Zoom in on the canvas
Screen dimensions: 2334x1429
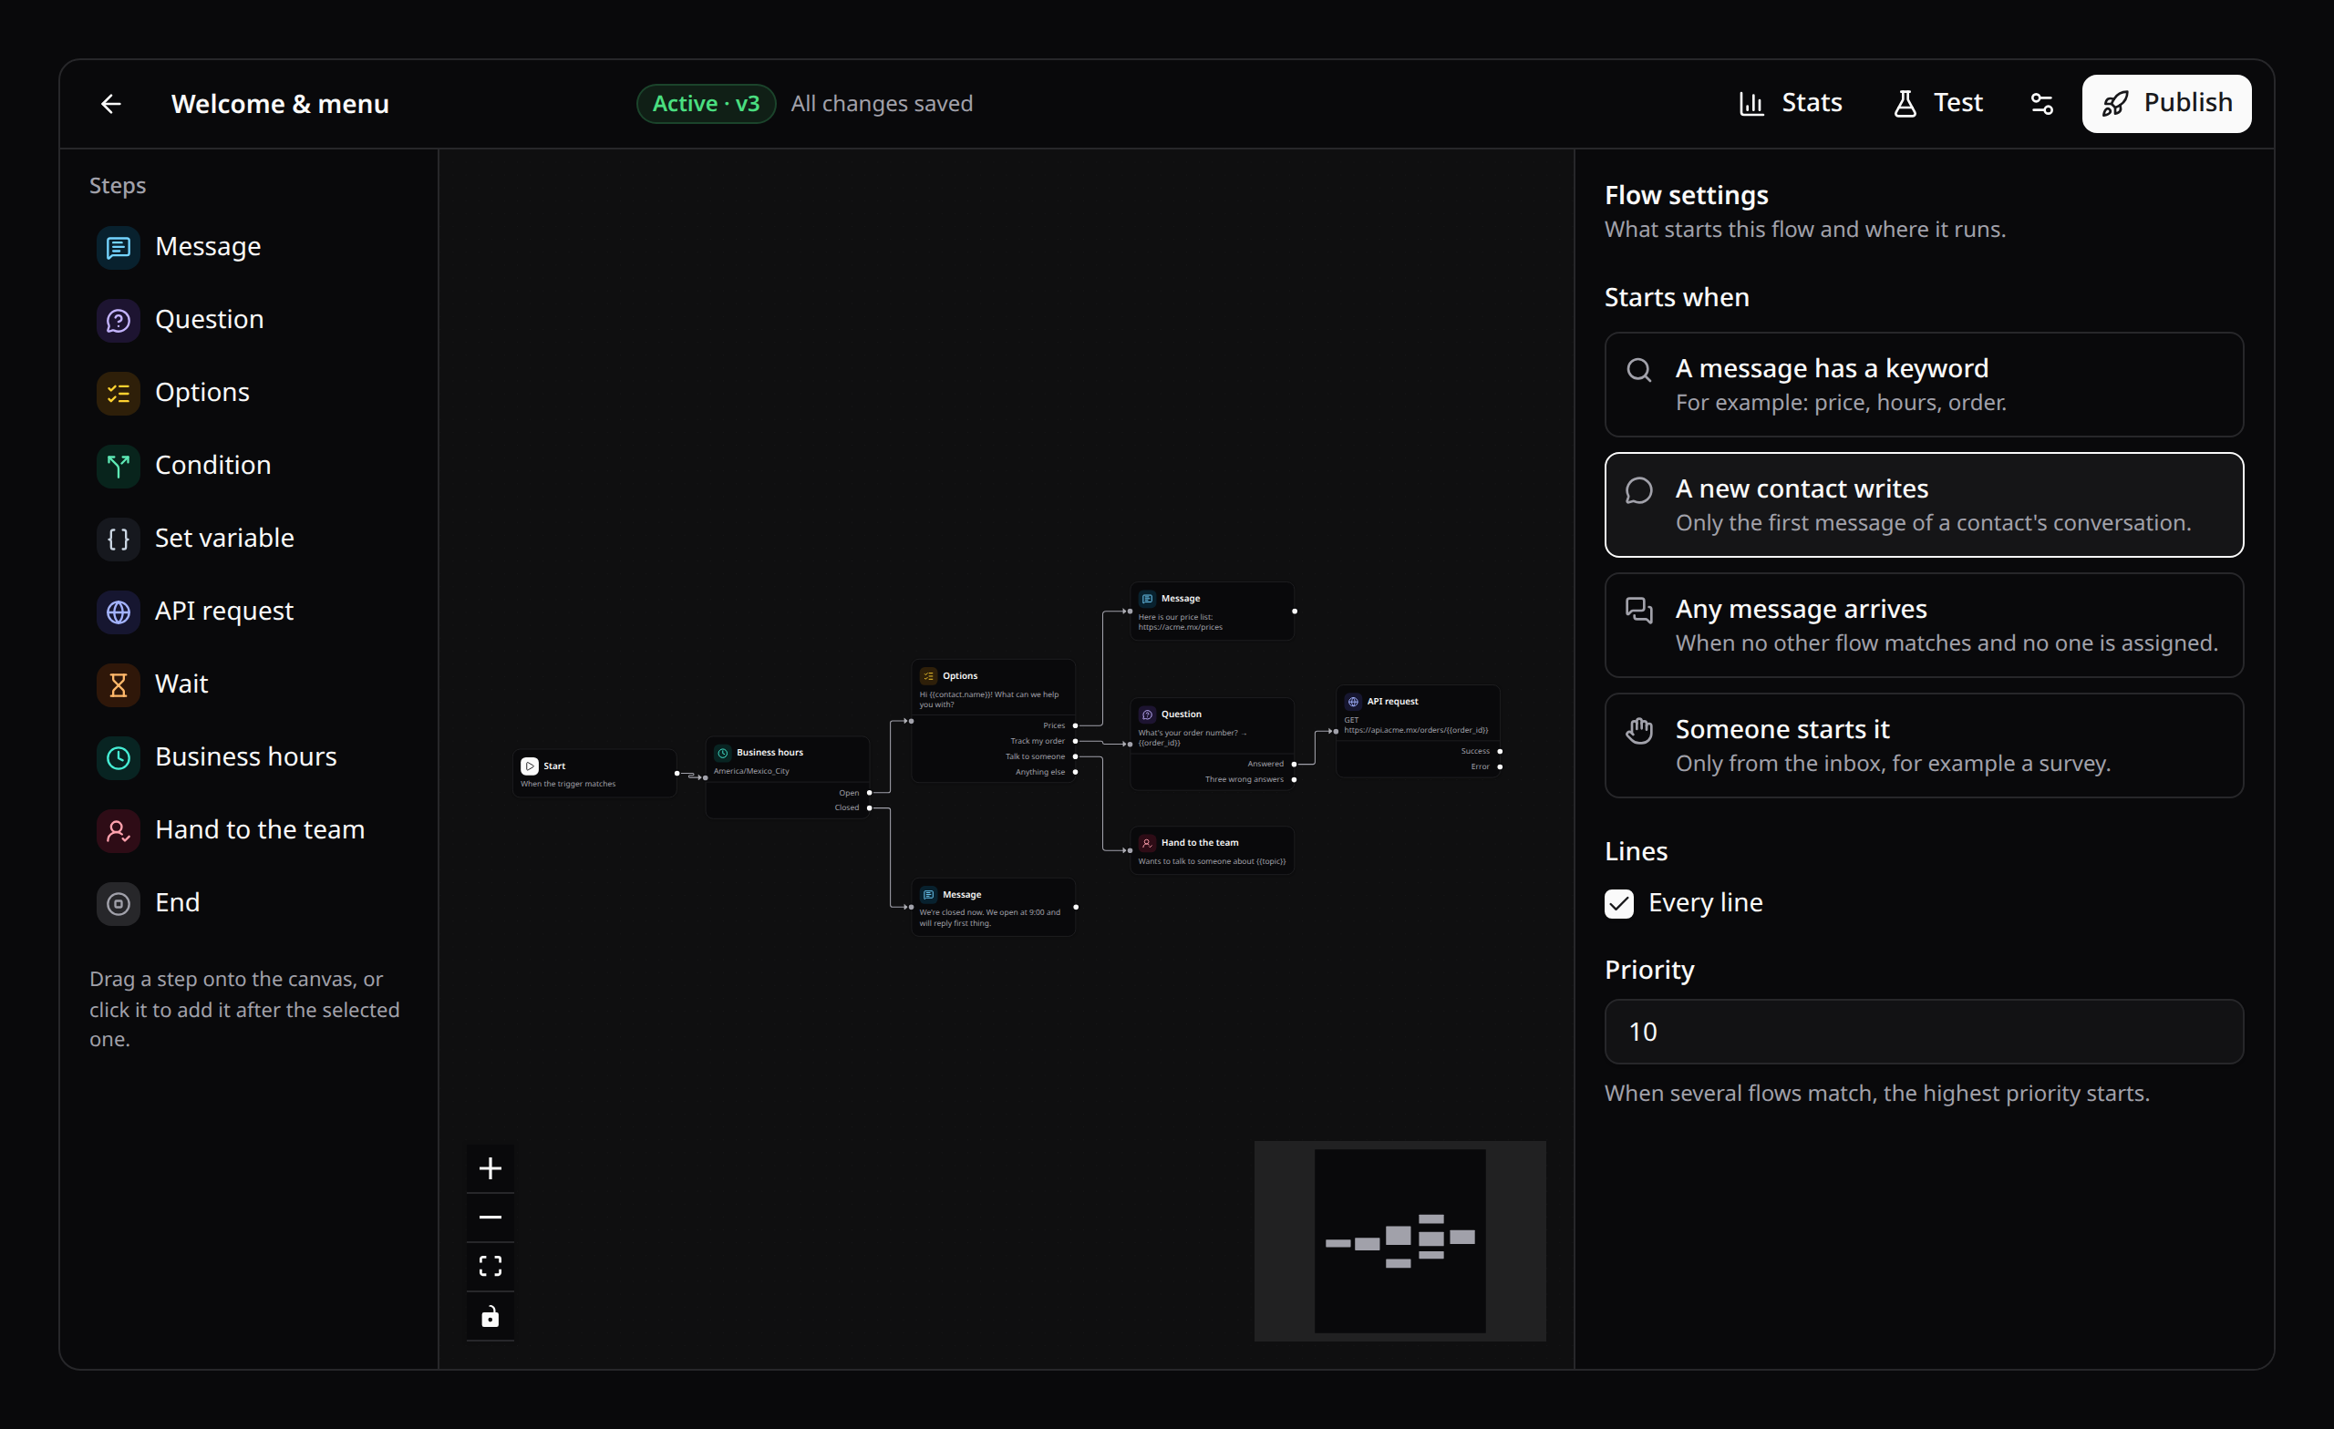coord(490,1168)
